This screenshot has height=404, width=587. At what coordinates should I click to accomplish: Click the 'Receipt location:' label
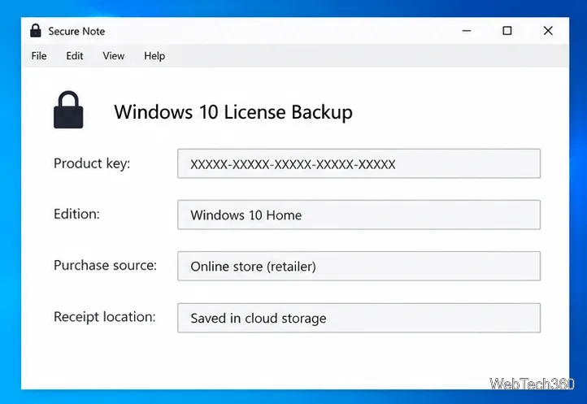click(x=104, y=317)
